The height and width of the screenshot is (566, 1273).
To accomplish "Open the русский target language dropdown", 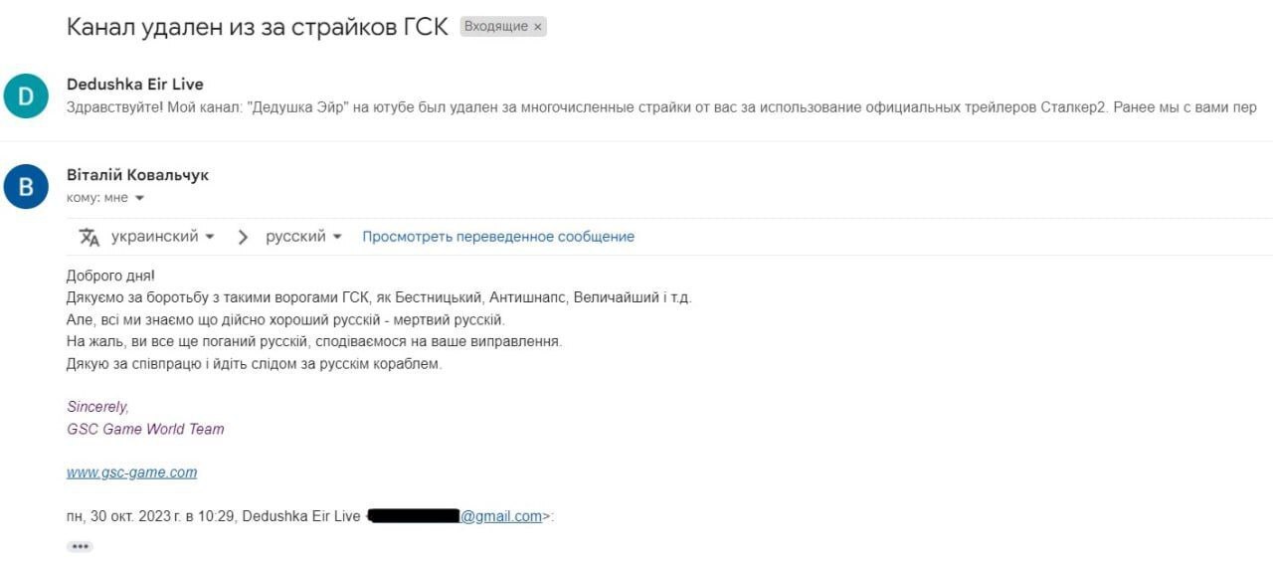I will click(x=303, y=237).
